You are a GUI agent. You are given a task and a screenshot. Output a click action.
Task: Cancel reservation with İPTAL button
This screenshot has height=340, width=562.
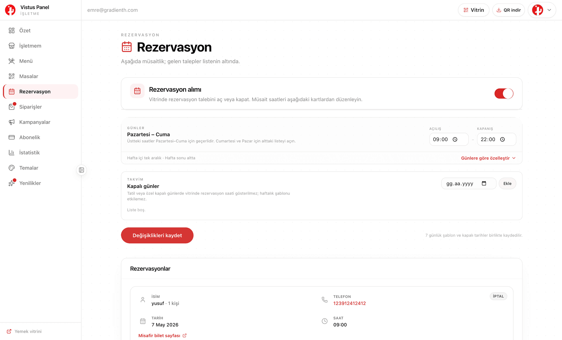tap(498, 296)
